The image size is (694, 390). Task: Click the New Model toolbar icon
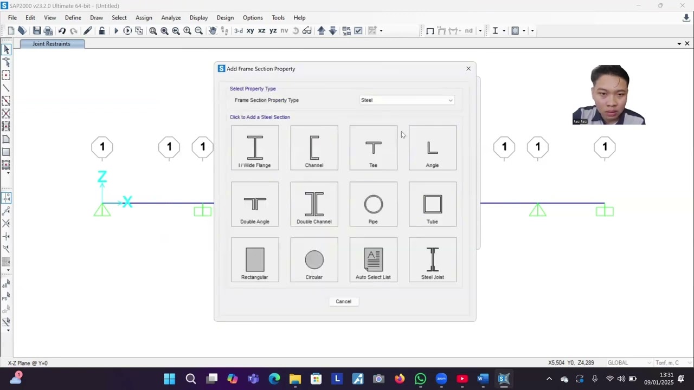pyautogui.click(x=11, y=31)
